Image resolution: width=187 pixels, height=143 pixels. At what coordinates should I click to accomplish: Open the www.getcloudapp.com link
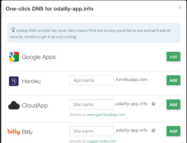coord(106,115)
